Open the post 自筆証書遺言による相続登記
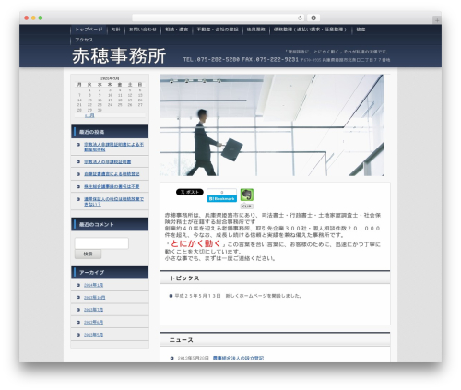The width and height of the screenshot is (461, 390). point(112,174)
